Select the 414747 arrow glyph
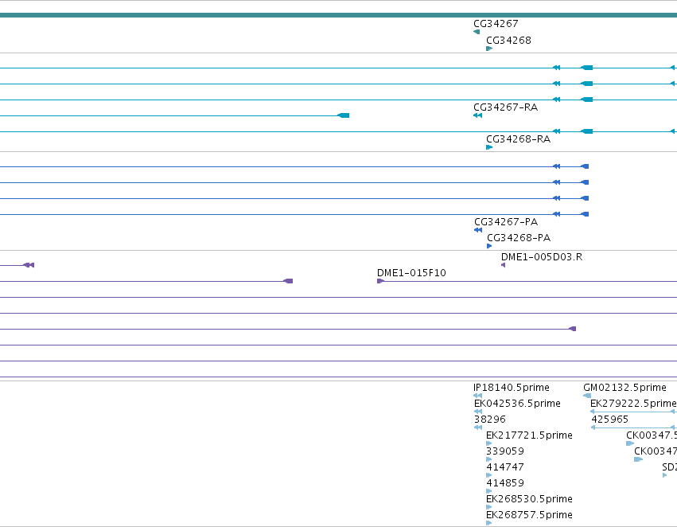 488,475
